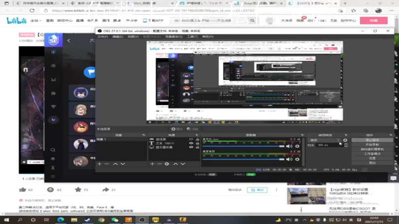Click the Bilibili logo

[x=16, y=20]
